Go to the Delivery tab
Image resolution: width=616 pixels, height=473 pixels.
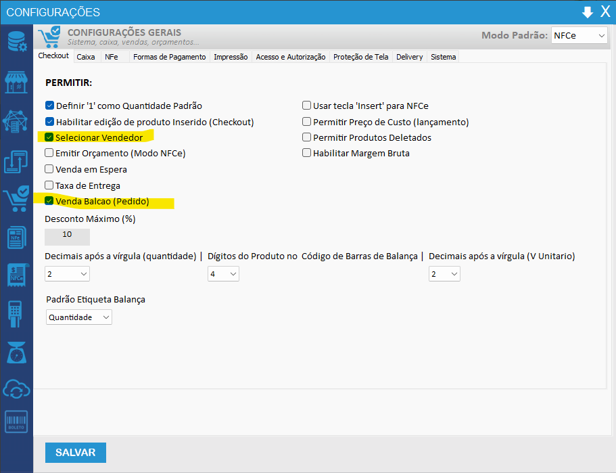[409, 57]
